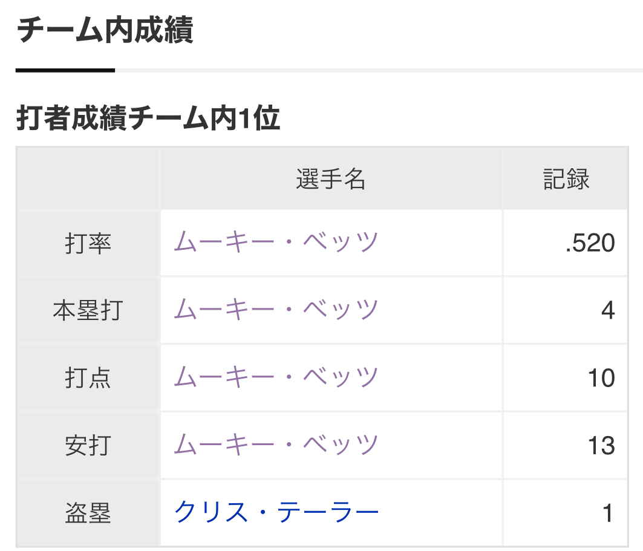The image size is (643, 551).
Task: Click the 記録 column header
Action: (x=566, y=180)
